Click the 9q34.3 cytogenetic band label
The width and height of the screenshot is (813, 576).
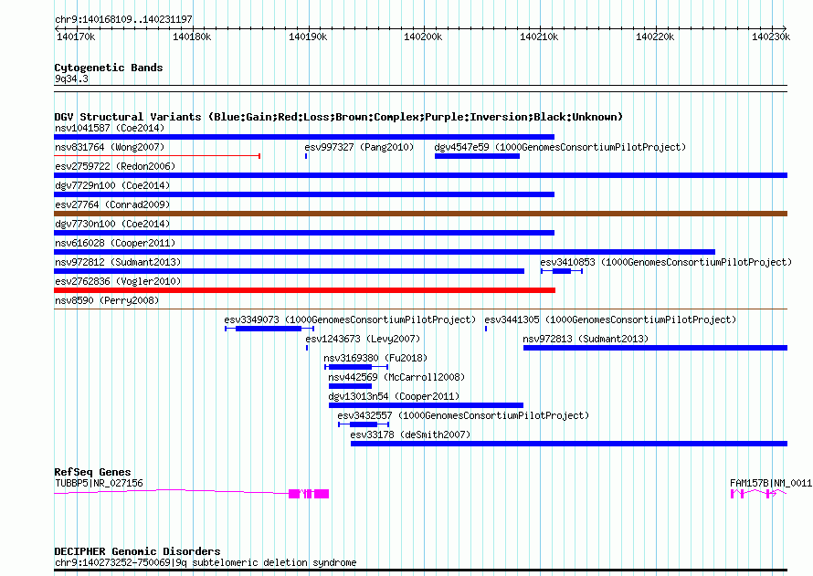(71, 79)
